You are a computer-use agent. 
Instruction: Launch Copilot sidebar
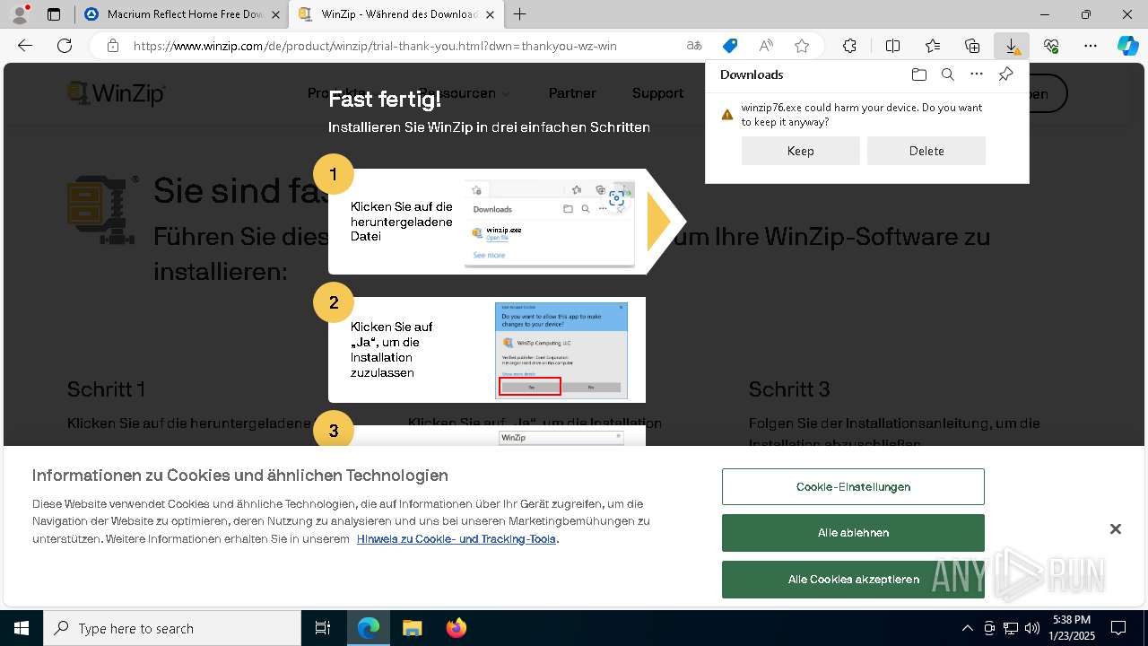(1127, 46)
